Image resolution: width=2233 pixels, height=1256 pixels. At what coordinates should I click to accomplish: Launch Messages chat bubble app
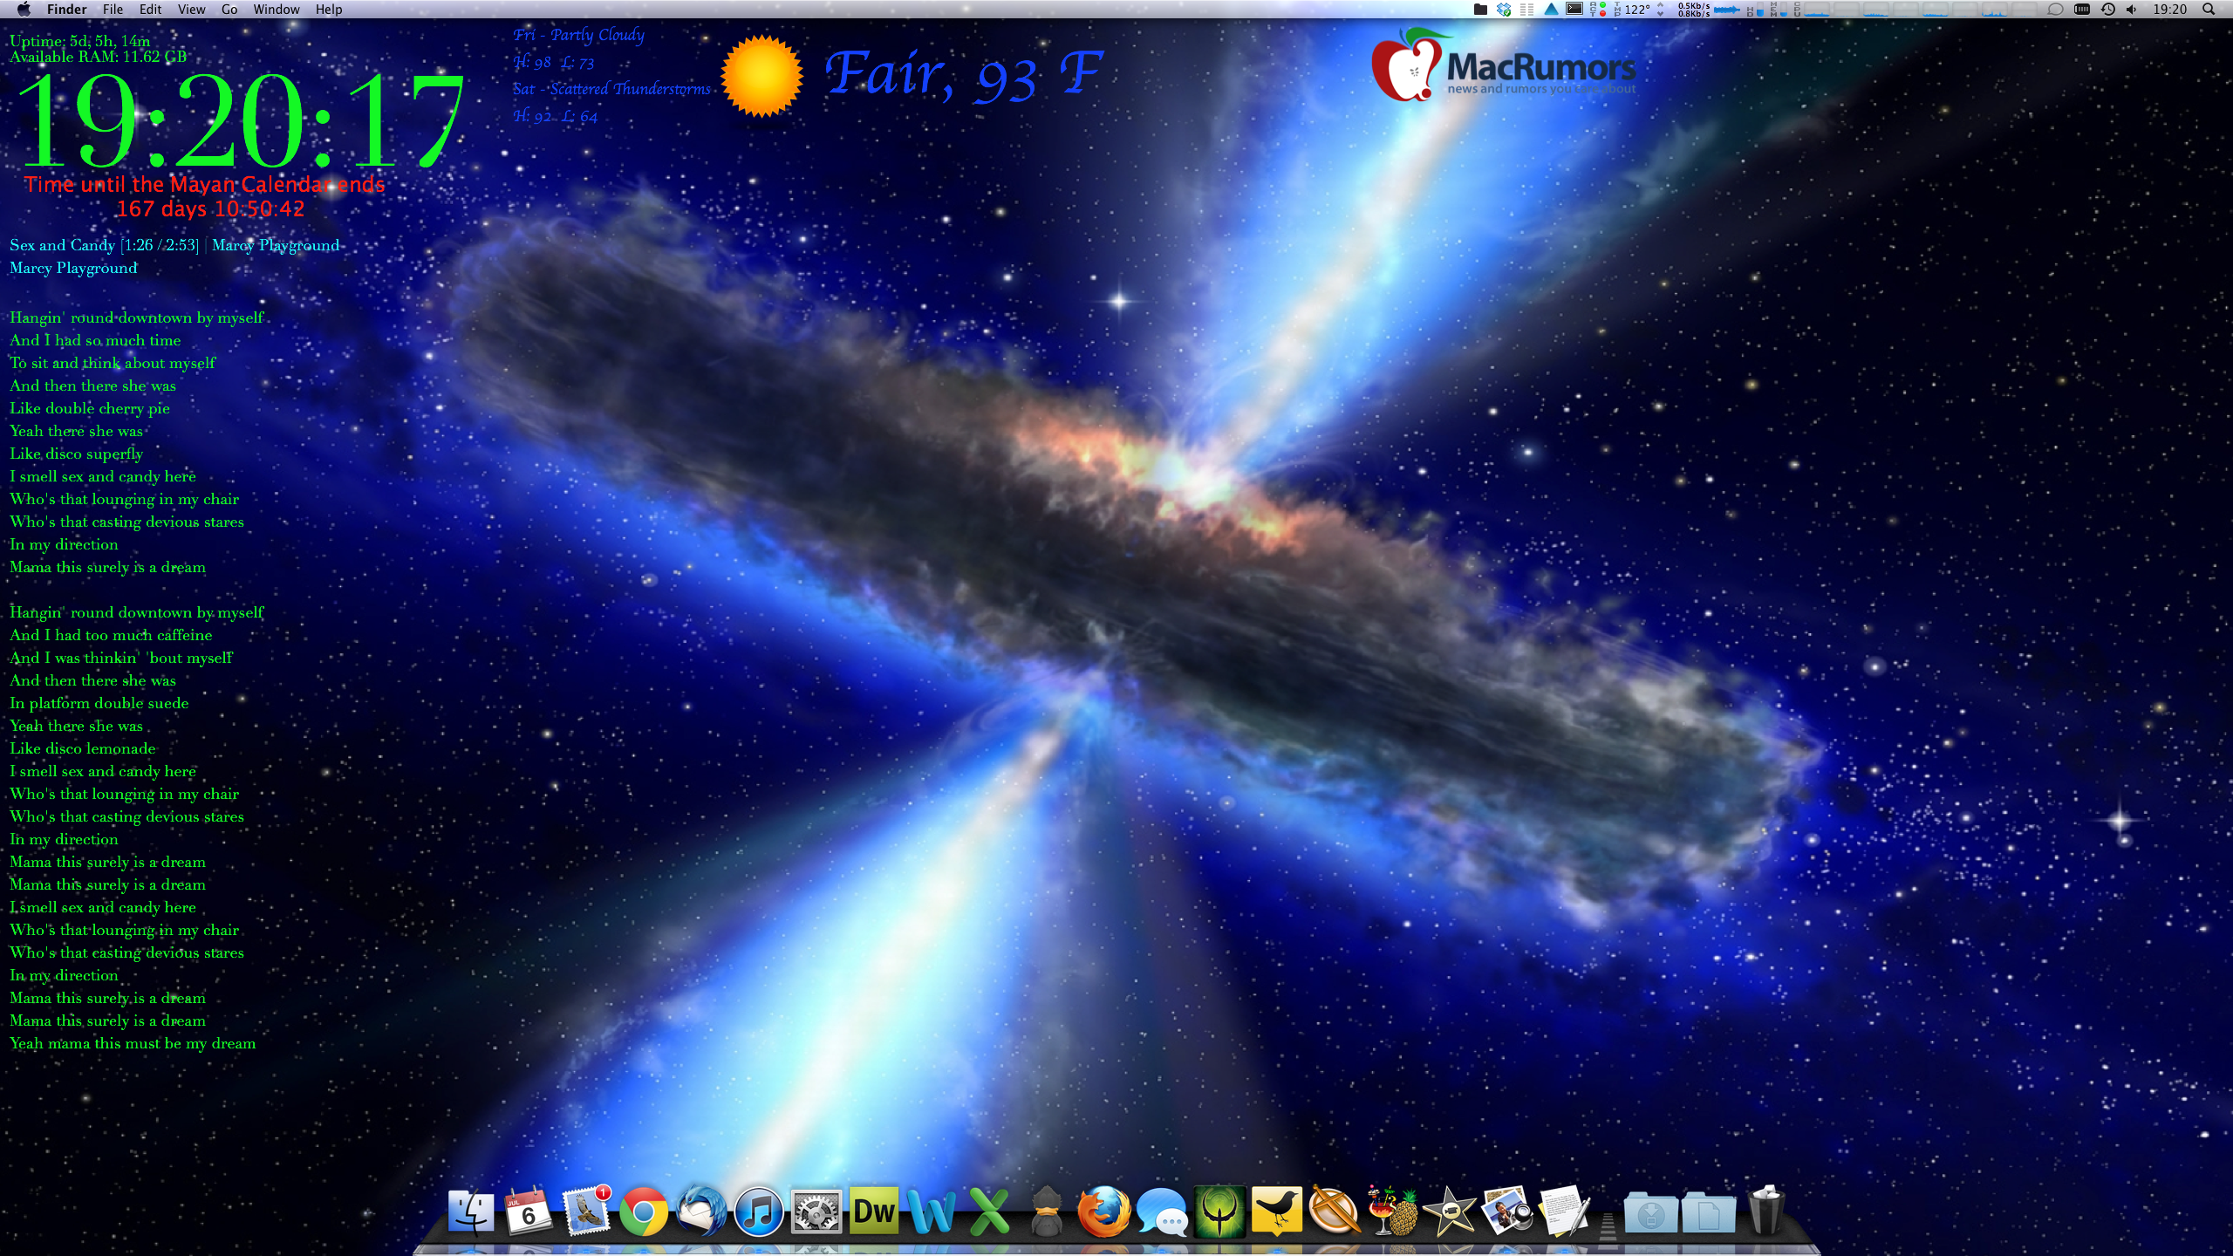pyautogui.click(x=1162, y=1212)
